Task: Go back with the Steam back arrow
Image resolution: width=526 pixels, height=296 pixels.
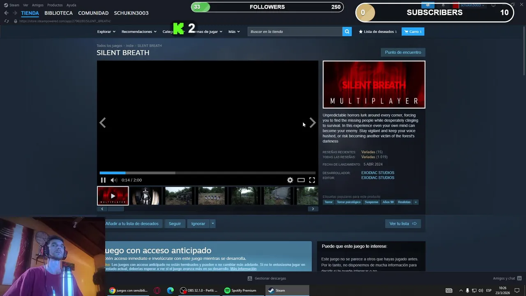Action: coord(6,13)
